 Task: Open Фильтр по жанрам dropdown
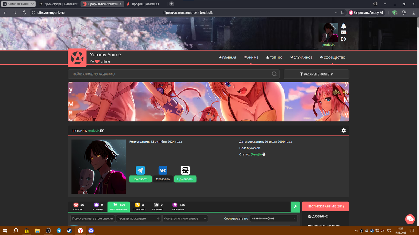pos(138,218)
